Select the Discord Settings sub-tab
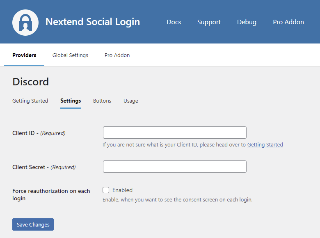This screenshot has height=238, width=320. pos(71,101)
